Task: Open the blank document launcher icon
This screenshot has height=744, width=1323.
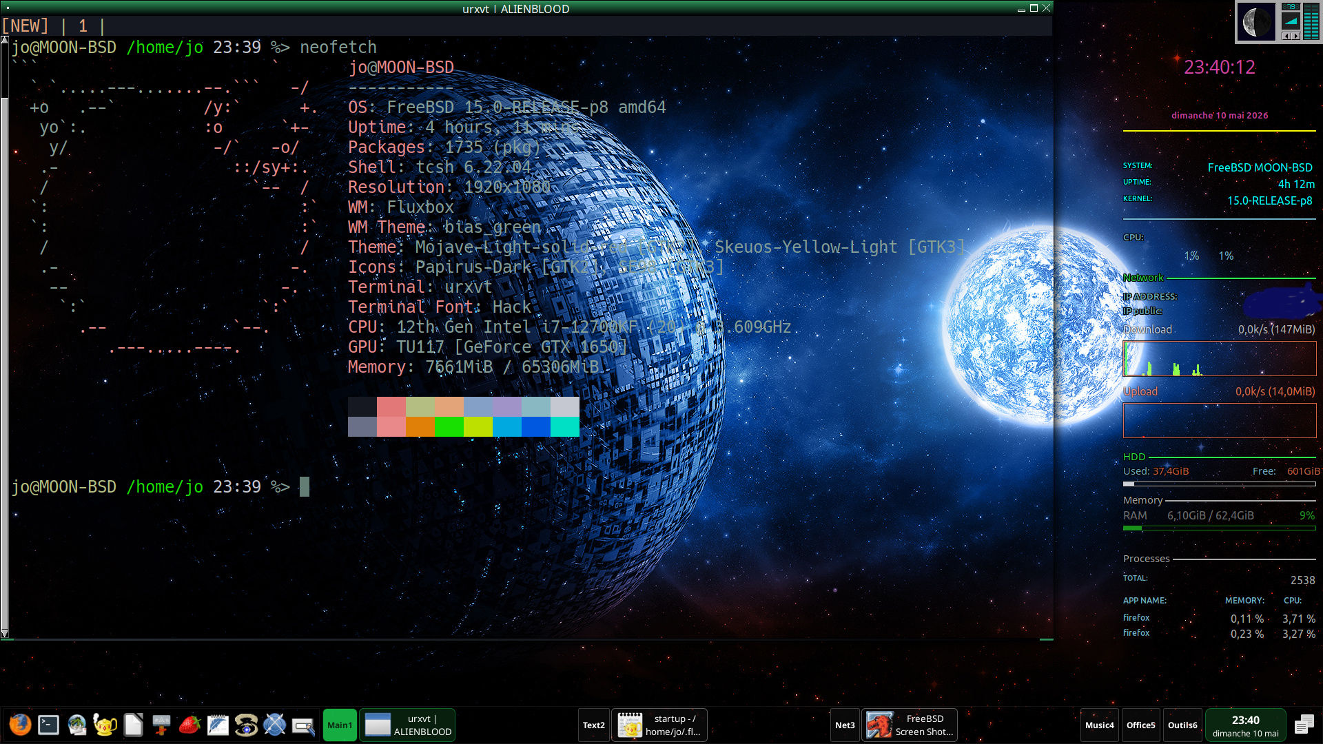Action: point(133,725)
